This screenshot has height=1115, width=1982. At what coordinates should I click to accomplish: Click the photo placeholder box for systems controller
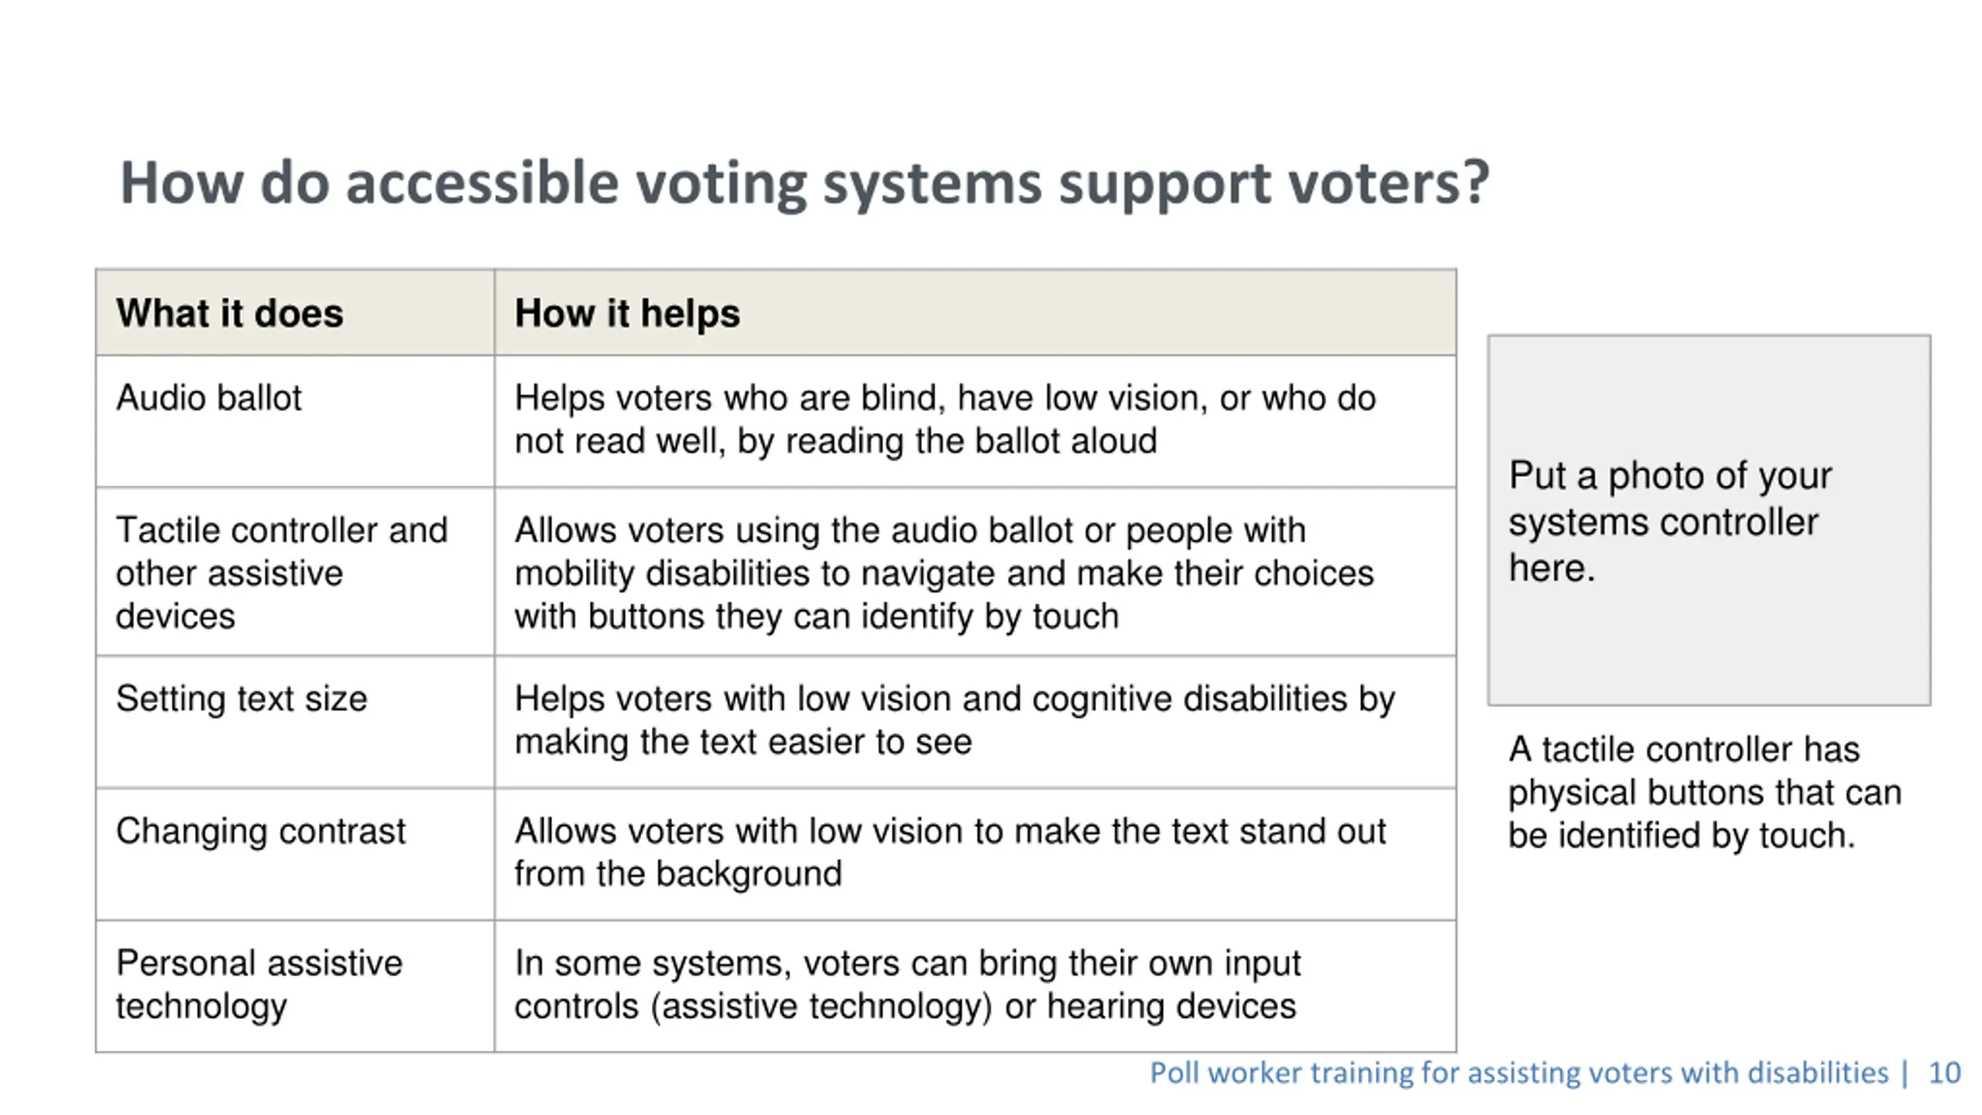tap(1709, 520)
